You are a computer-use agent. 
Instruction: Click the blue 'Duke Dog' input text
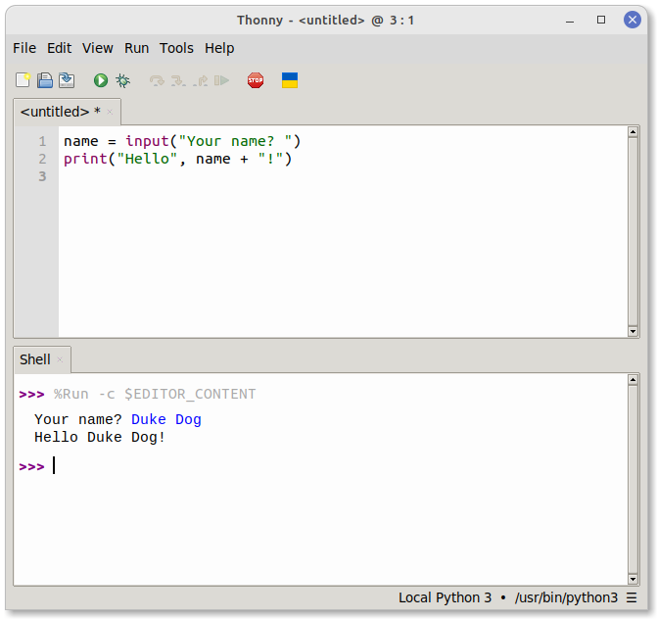point(166,419)
